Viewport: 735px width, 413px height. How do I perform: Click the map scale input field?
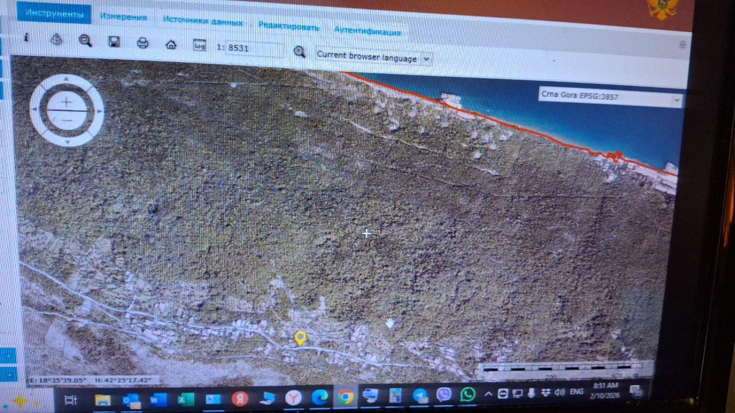pyautogui.click(x=254, y=49)
